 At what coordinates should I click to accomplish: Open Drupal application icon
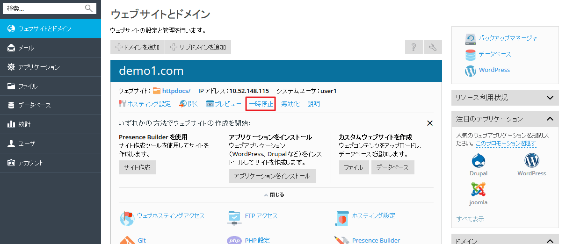click(x=478, y=161)
